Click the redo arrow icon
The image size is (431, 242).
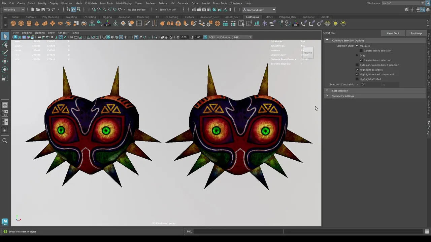click(54, 9)
